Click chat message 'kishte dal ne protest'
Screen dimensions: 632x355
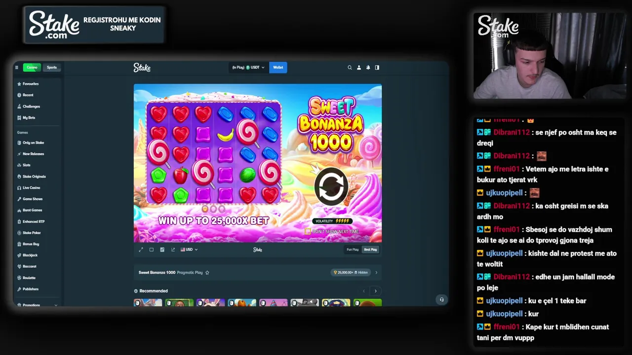547,258
